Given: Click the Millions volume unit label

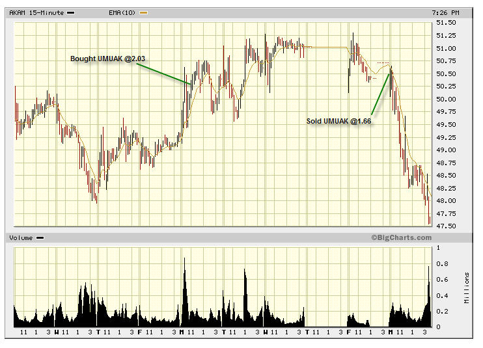Looking at the screenshot, I should (x=467, y=288).
